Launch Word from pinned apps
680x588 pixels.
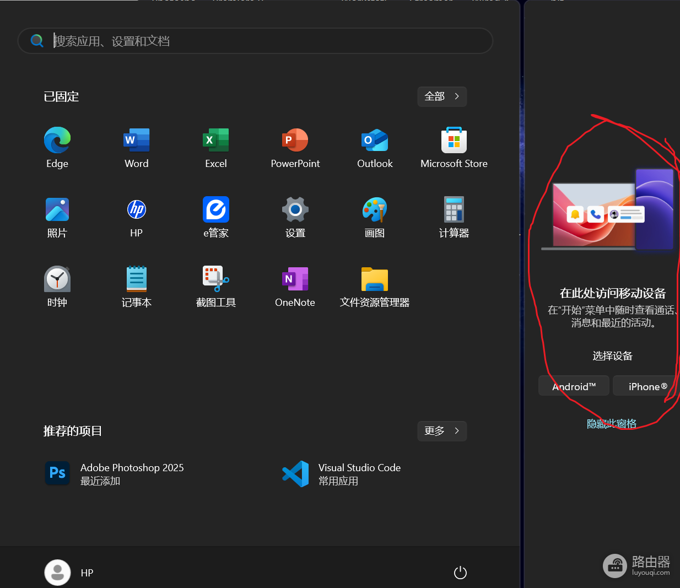(137, 140)
